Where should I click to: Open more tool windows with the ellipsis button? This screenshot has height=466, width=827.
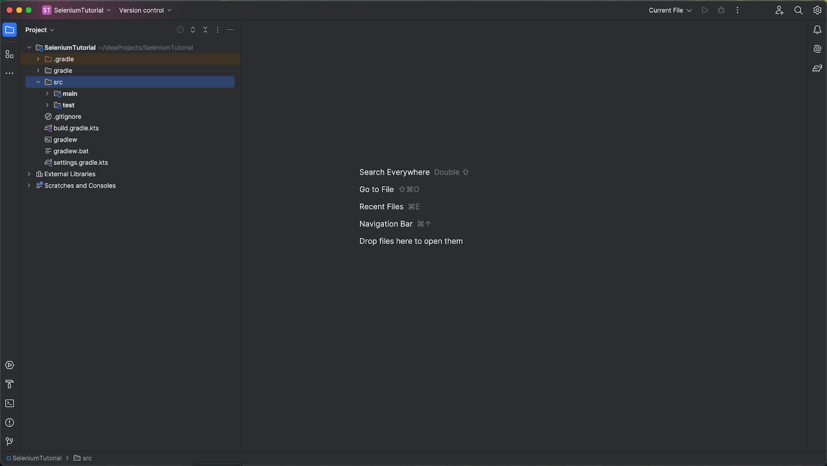click(9, 73)
